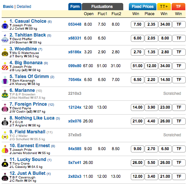Image resolution: width=187 pixels, height=186 pixels.
Task: Switch to Basic view
Action: pos(8,7)
